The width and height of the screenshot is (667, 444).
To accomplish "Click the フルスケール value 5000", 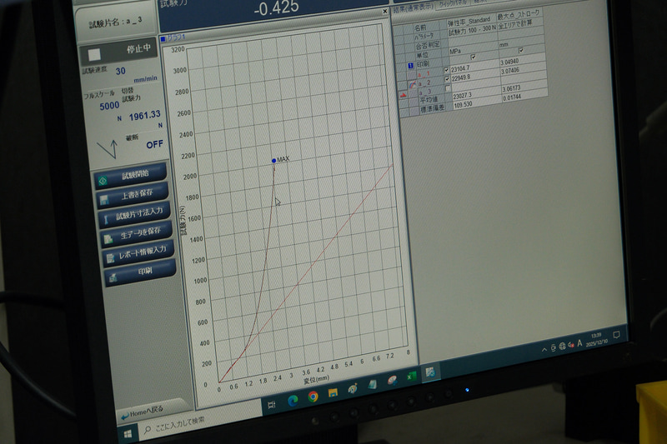I will coord(109,106).
